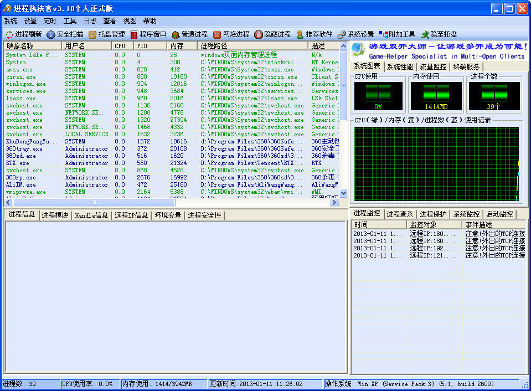Sort monitor log by 事件描述 column
The width and height of the screenshot is (531, 391).
coord(494,225)
